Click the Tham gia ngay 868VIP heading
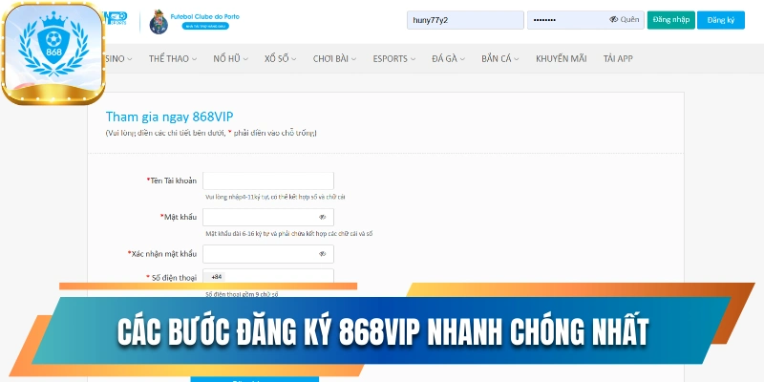Image resolution: width=764 pixels, height=382 pixels. (x=170, y=117)
